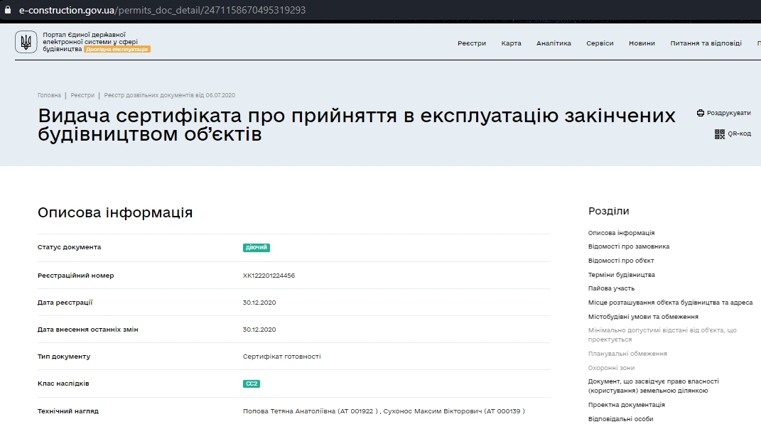Jump to Терміни будівництва section
Screen dimensions: 761x424
[621, 275]
